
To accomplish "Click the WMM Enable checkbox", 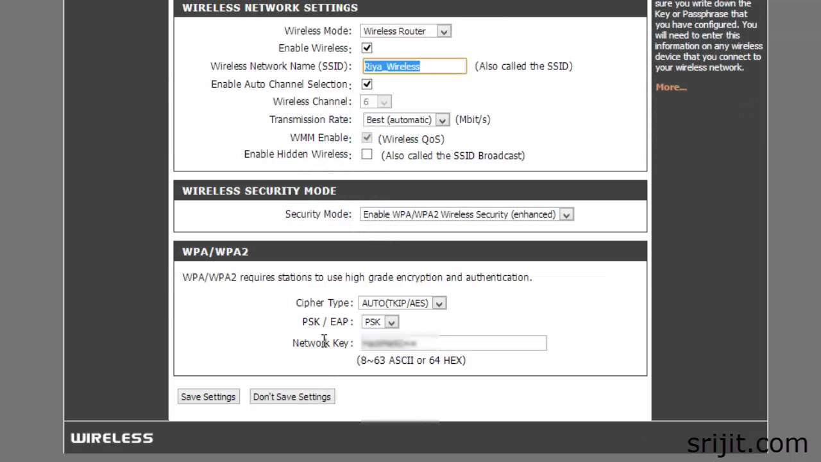I will click(367, 138).
